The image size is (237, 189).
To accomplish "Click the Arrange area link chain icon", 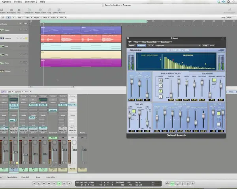I will (3, 18).
